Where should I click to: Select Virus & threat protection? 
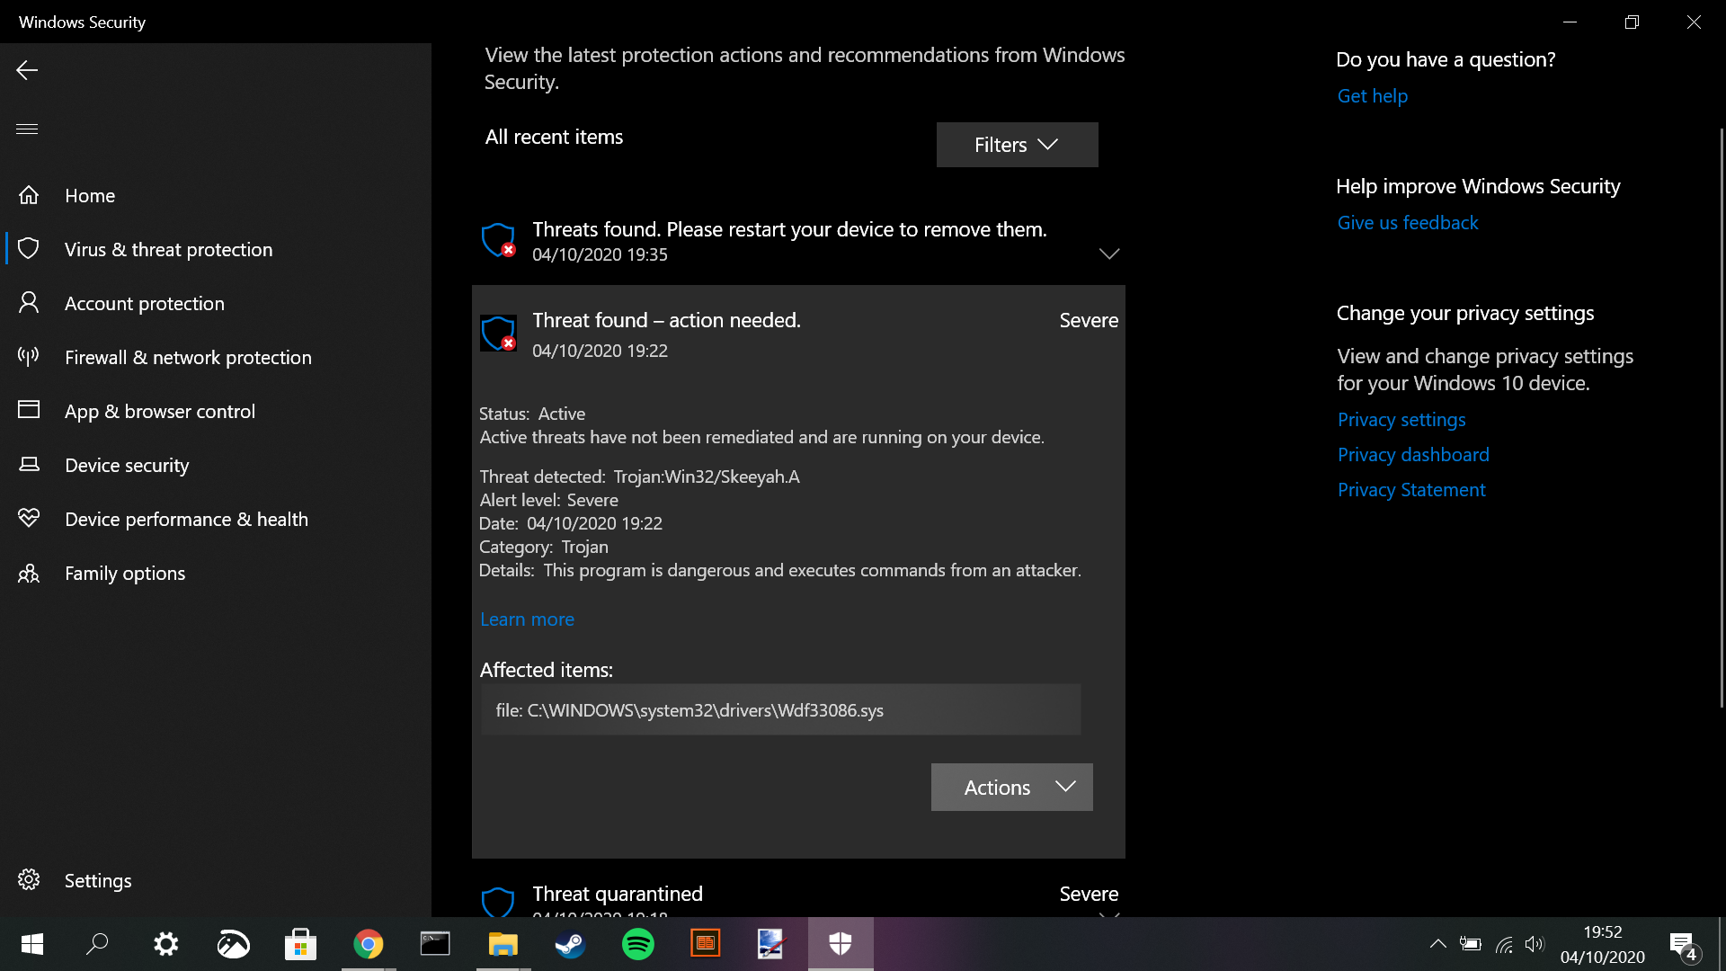216,249
